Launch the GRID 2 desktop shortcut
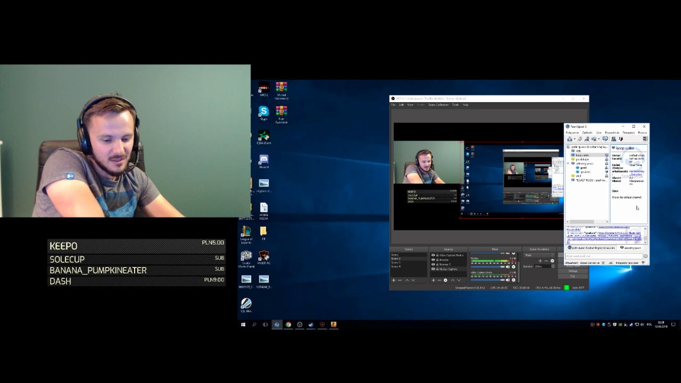Screen dimensions: 681x383 pos(263,88)
